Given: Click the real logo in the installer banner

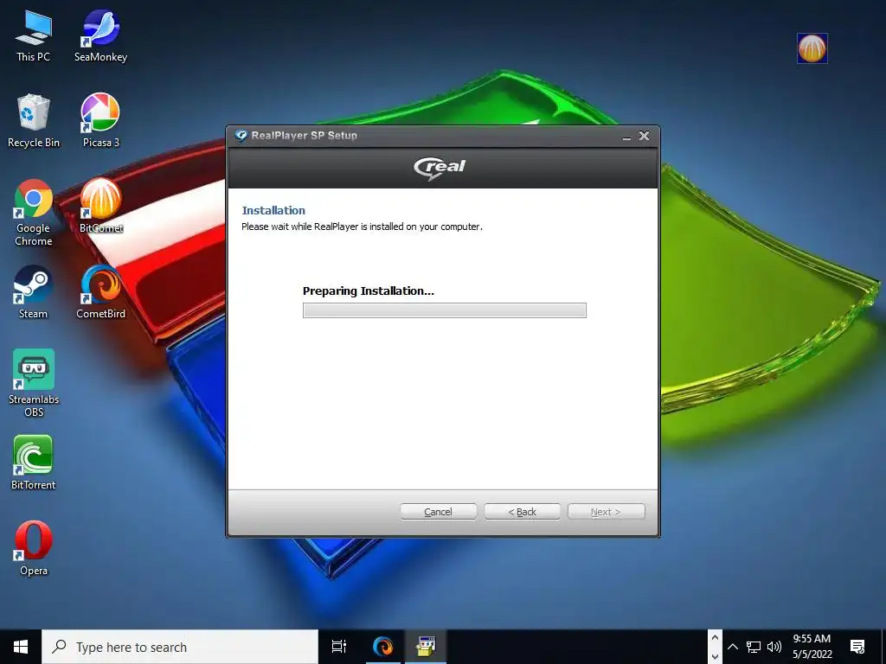Looking at the screenshot, I should click(440, 168).
